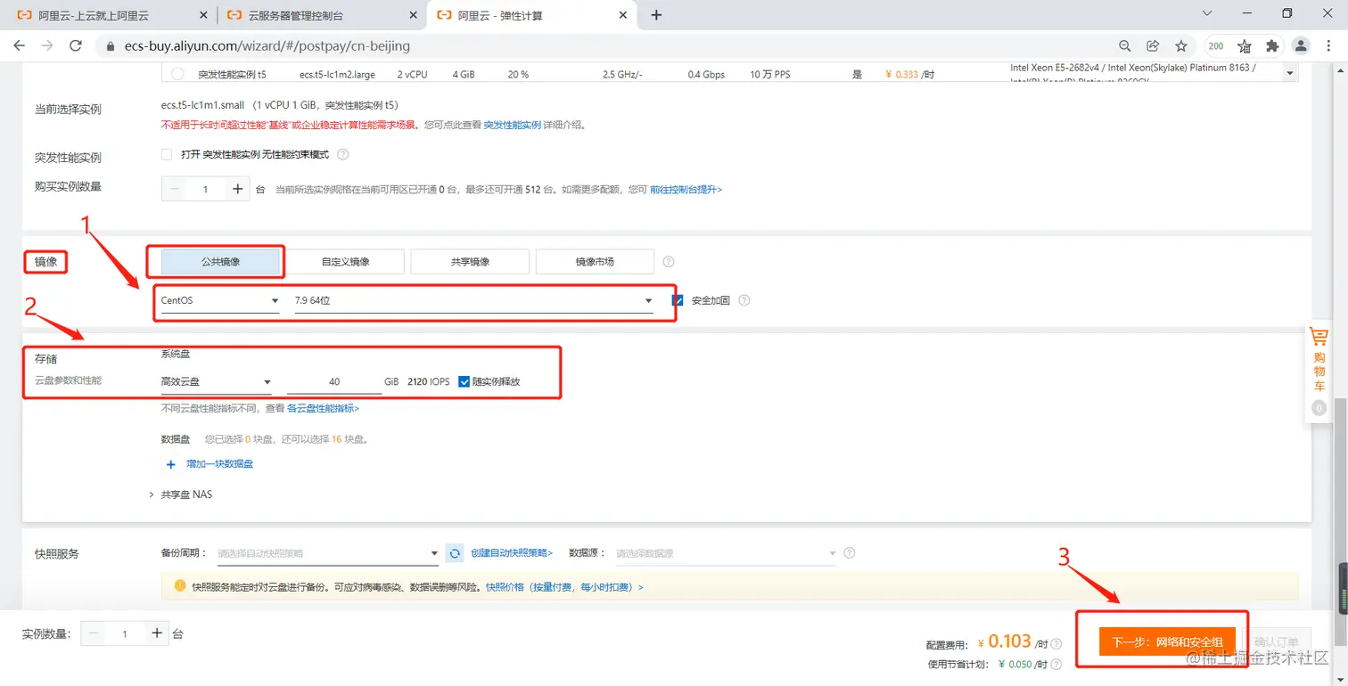Open the browser profile avatar
The image size is (1348, 686).
(1302, 45)
